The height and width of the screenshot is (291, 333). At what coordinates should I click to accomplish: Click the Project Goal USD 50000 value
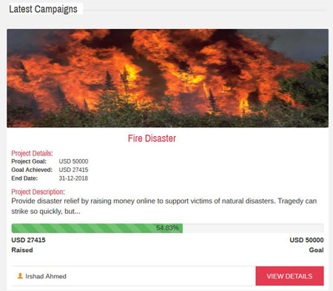point(73,161)
